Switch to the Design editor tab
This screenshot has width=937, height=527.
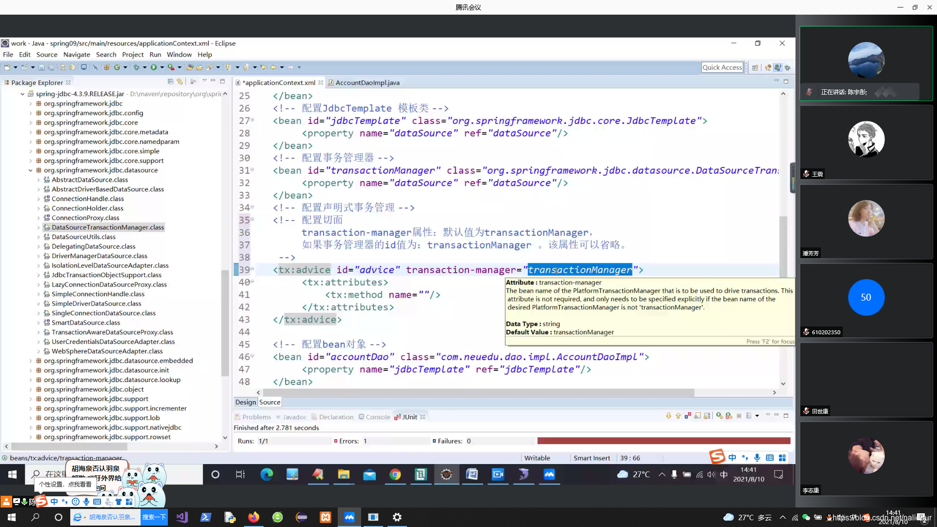coord(245,402)
